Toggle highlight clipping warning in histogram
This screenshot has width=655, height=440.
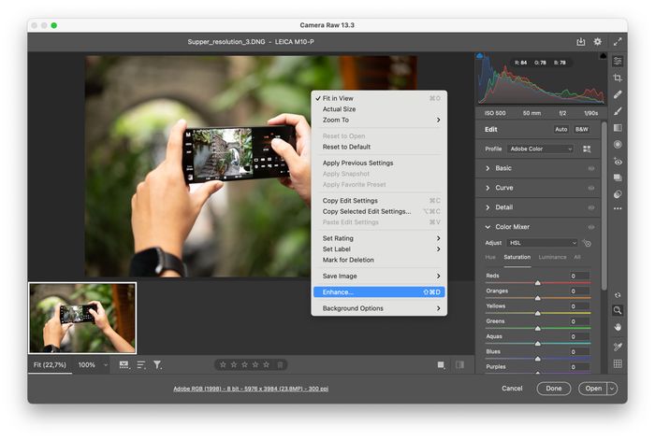pos(603,55)
